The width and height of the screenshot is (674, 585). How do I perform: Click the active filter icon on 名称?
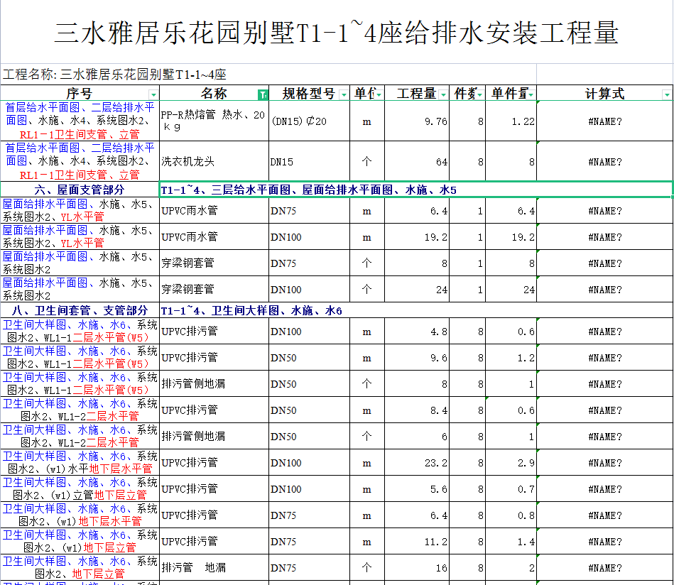[x=263, y=94]
